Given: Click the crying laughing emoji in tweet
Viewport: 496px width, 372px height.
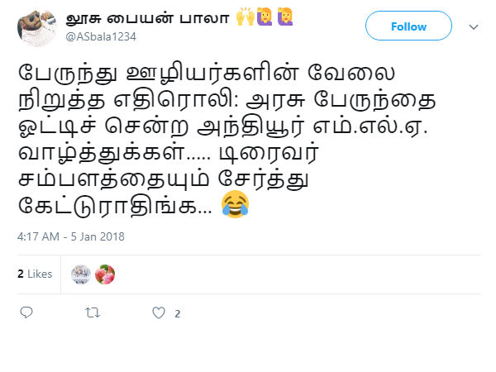Looking at the screenshot, I should (x=235, y=204).
